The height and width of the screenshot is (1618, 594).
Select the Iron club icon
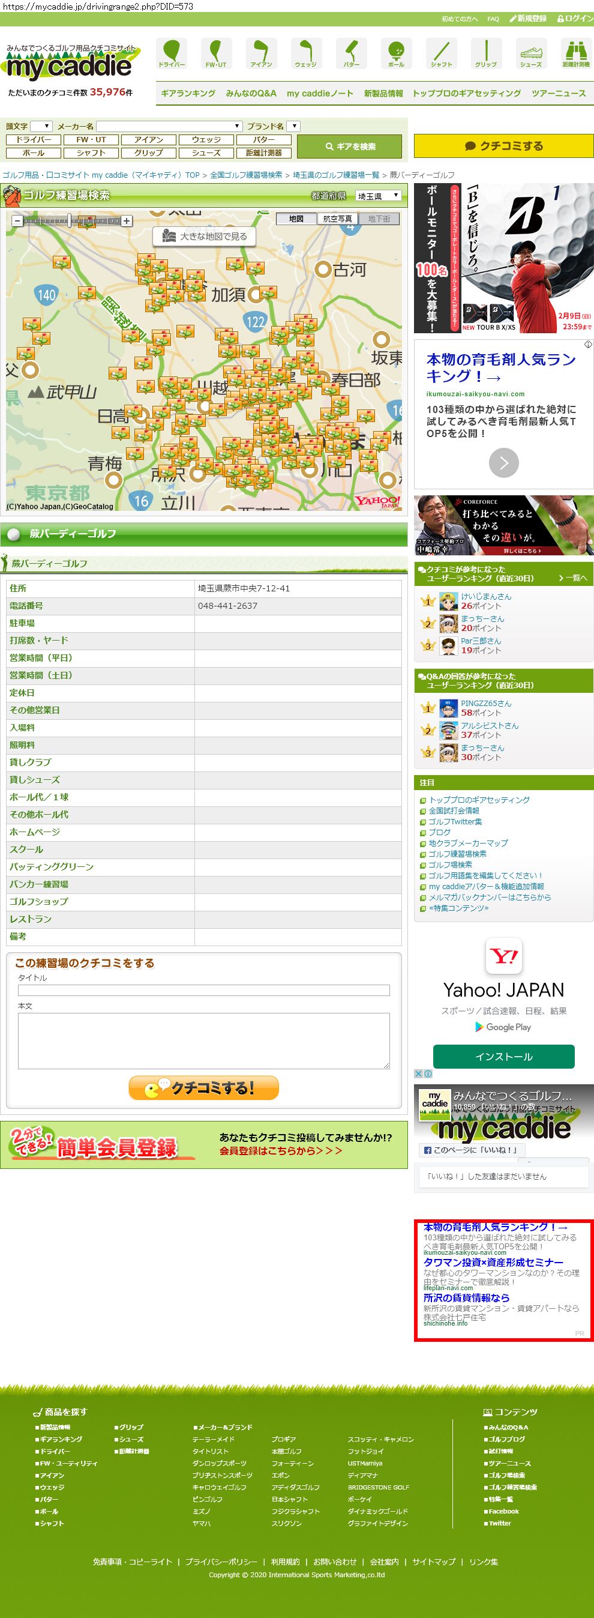click(x=261, y=53)
